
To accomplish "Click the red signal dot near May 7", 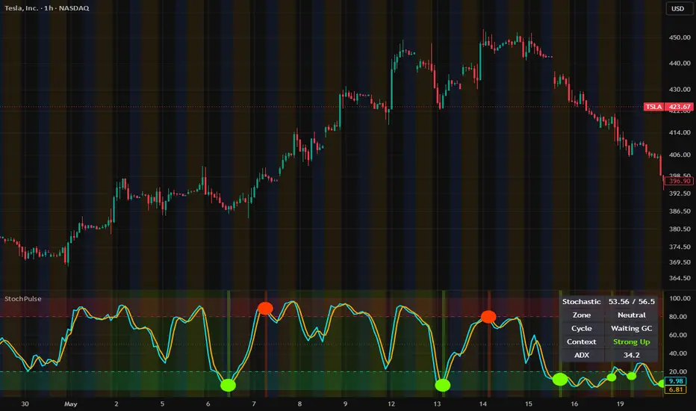I will pyautogui.click(x=265, y=309).
